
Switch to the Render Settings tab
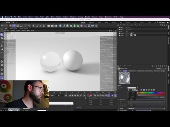click(24, 29)
